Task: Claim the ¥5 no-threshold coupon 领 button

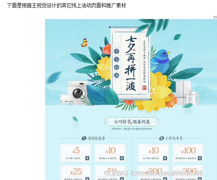Action: (x=87, y=158)
